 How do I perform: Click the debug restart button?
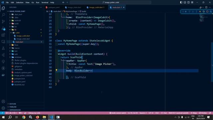(x=204, y=12)
